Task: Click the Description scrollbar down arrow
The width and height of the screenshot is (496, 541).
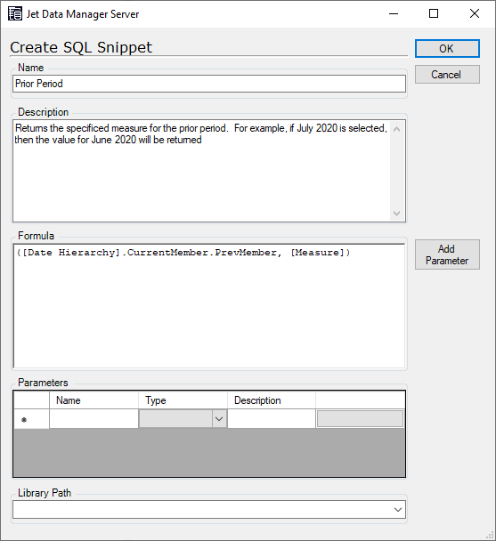Action: (x=396, y=214)
